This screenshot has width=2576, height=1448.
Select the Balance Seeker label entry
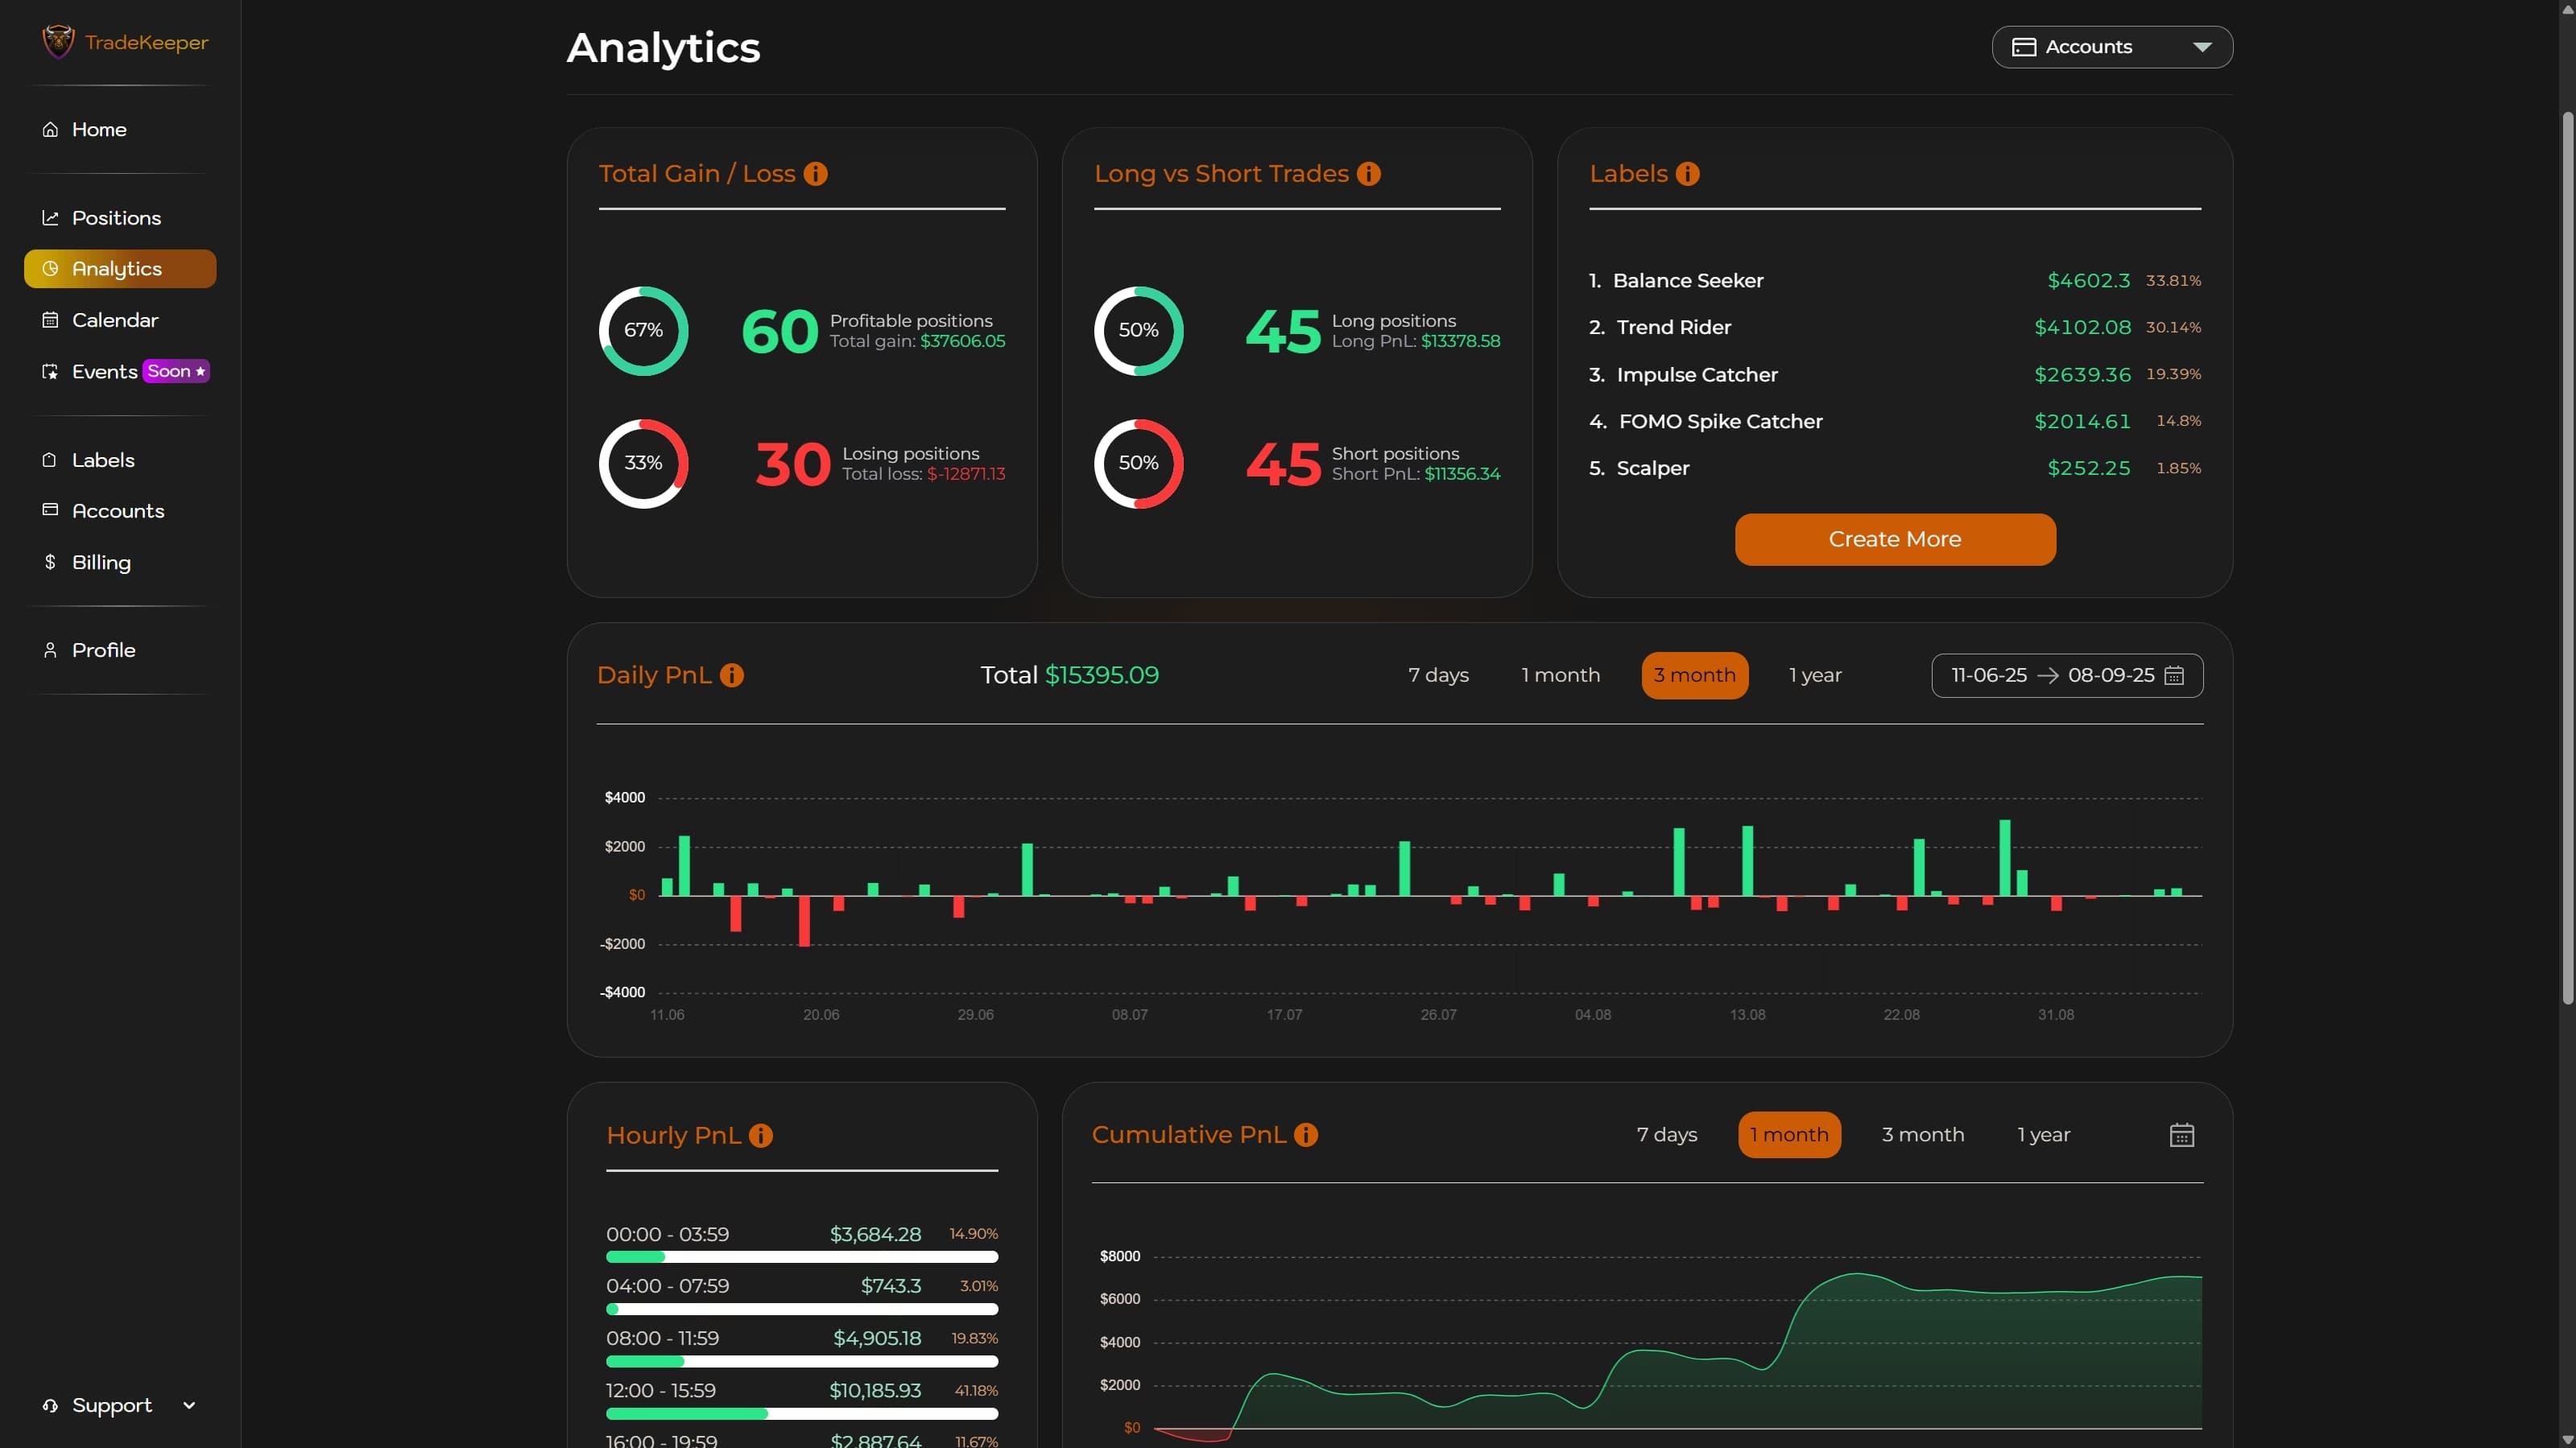click(x=1688, y=281)
